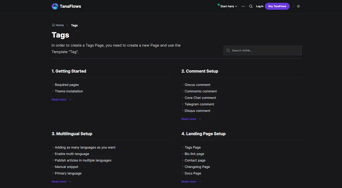Viewport: 342px width, 188px height.
Task: Open the Manual snippet article
Action: point(66,167)
